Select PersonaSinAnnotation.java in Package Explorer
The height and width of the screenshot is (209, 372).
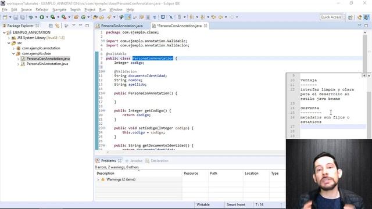(47, 64)
